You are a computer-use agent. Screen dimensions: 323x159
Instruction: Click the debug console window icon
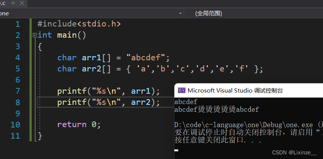(181, 91)
